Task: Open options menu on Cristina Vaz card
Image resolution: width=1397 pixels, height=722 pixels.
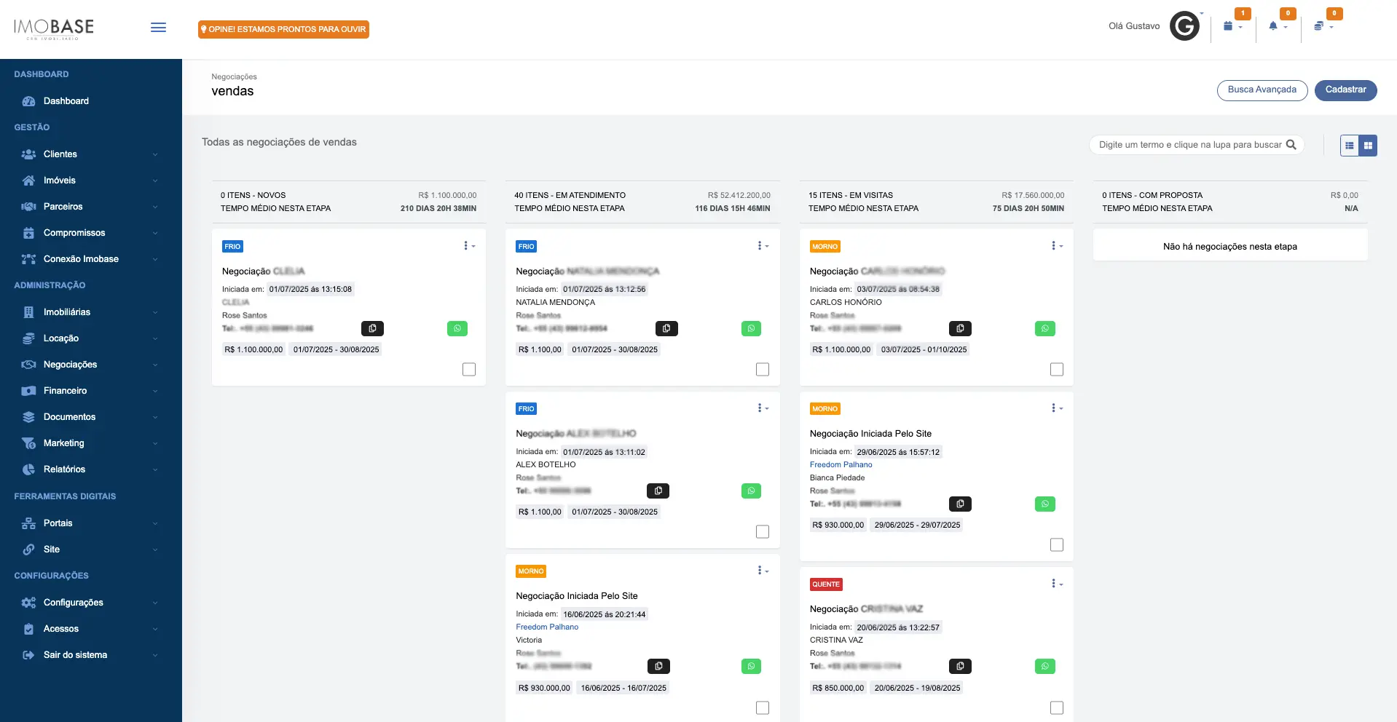Action: (1056, 584)
